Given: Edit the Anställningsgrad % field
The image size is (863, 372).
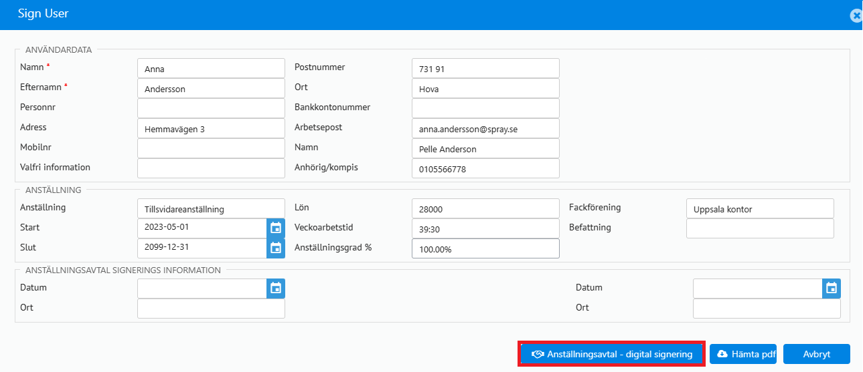Looking at the screenshot, I should [x=485, y=248].
